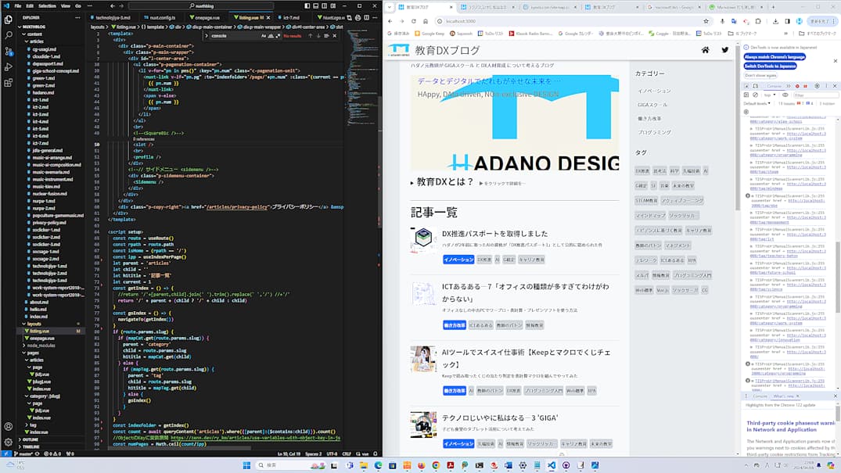Close the DevTools panel
Viewport: 841px width, 473px height.
(835, 86)
